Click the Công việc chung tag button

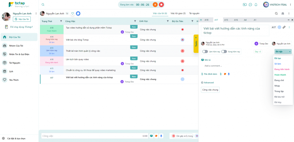(x=210, y=90)
